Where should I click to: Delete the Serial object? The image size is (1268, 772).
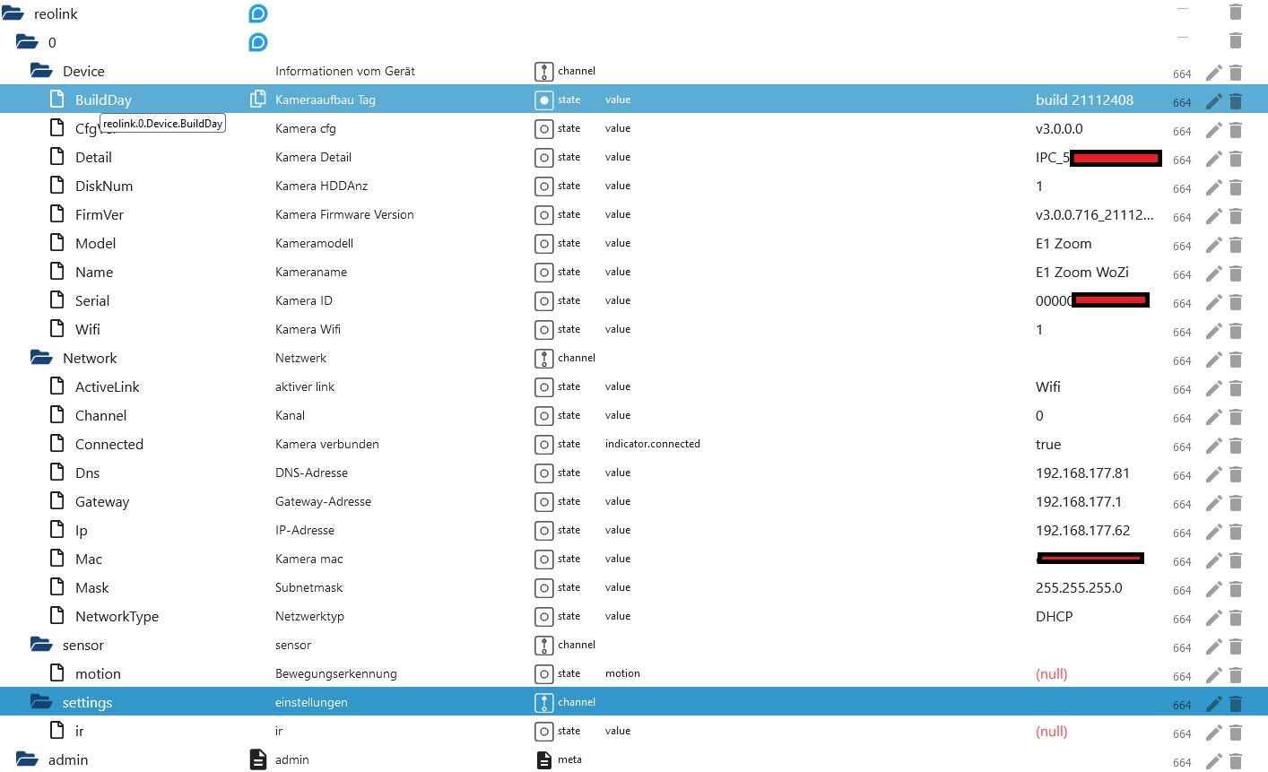coord(1236,302)
